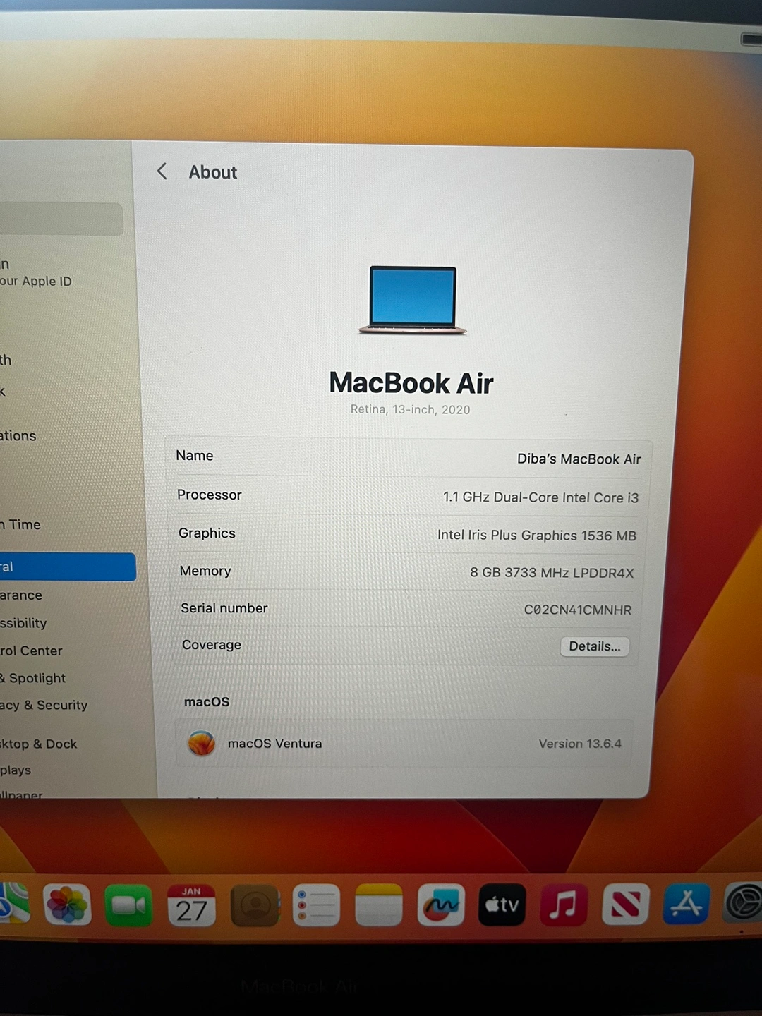Select the highlighted General sidebar item
Viewport: 762px width, 1016px height.
click(68, 567)
